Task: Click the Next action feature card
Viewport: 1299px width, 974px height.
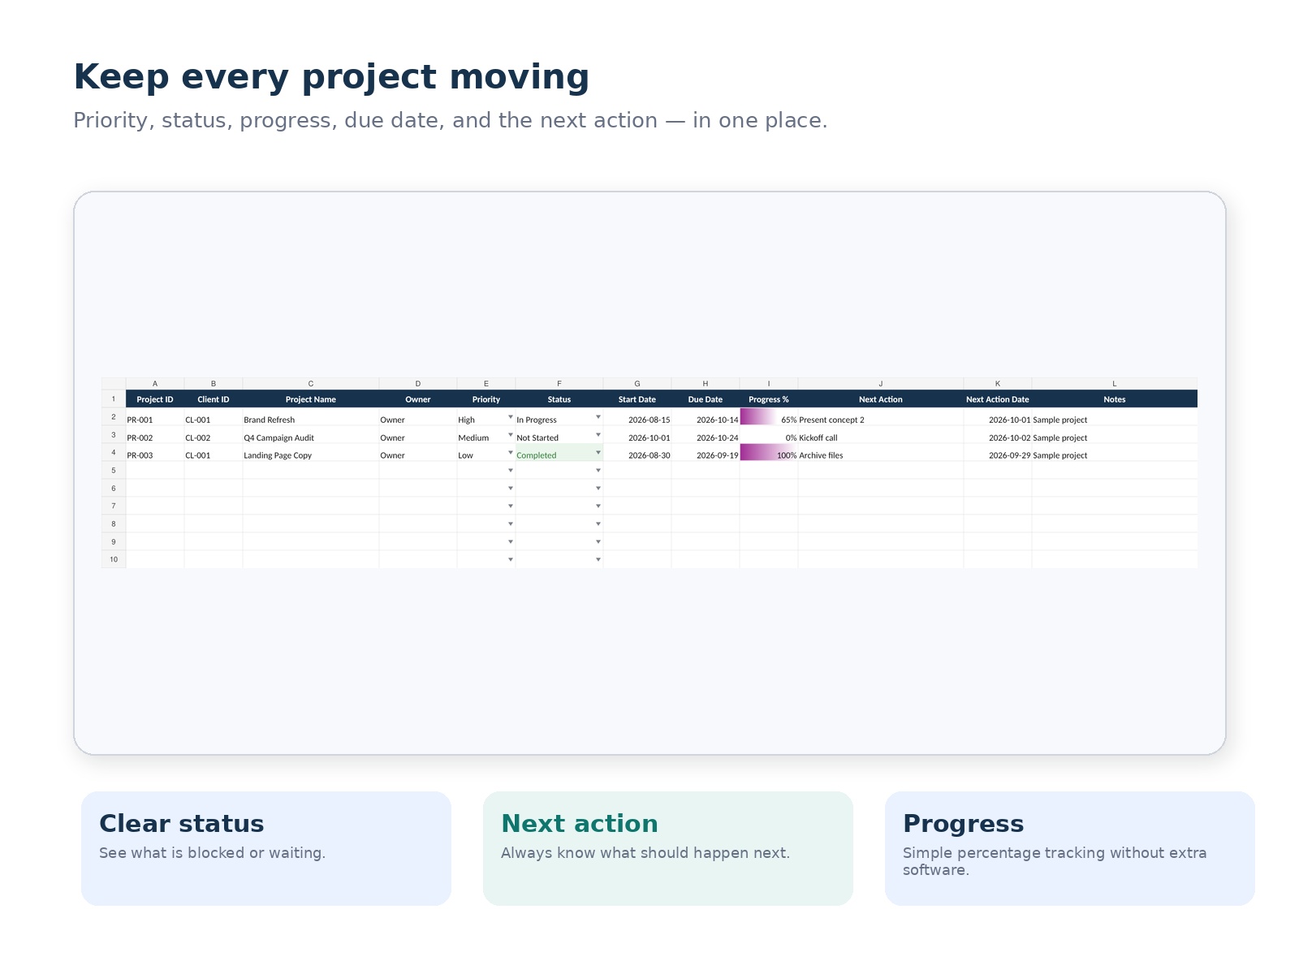Action: point(668,848)
